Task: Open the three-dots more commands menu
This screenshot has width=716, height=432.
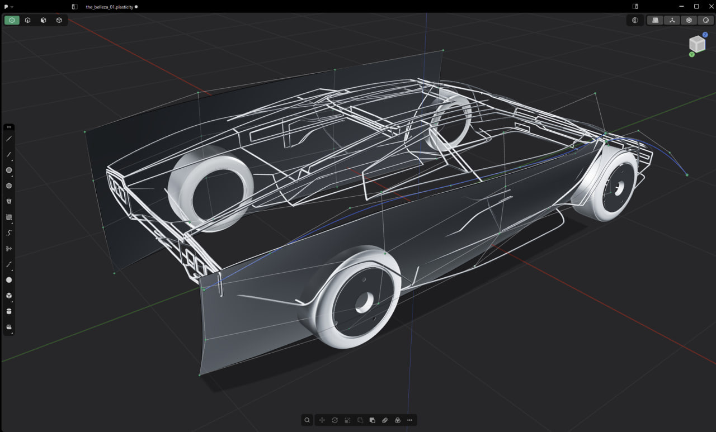Action: click(410, 420)
